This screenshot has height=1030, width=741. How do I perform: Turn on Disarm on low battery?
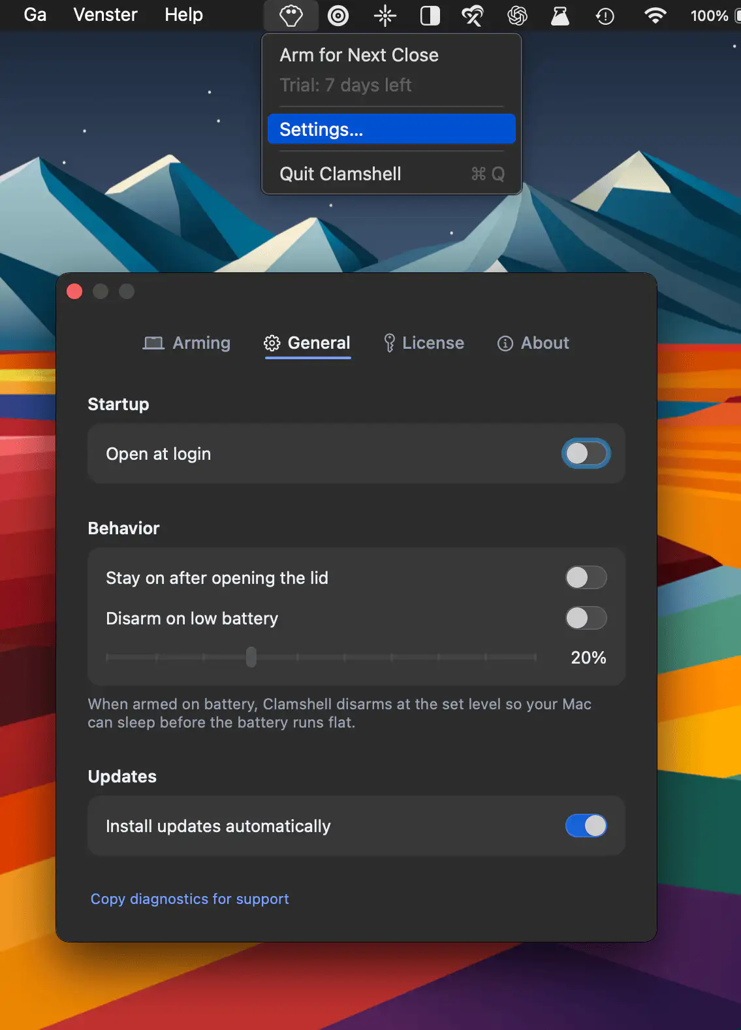(586, 618)
